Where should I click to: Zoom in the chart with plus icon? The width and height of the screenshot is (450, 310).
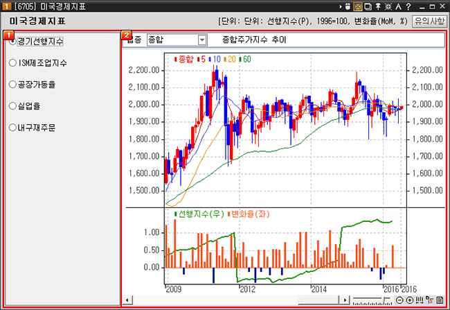click(410, 300)
